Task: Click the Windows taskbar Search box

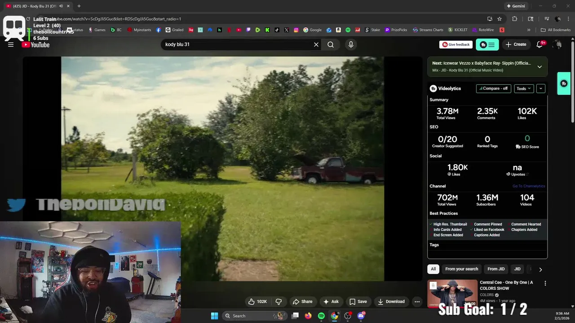Action: (x=256, y=316)
